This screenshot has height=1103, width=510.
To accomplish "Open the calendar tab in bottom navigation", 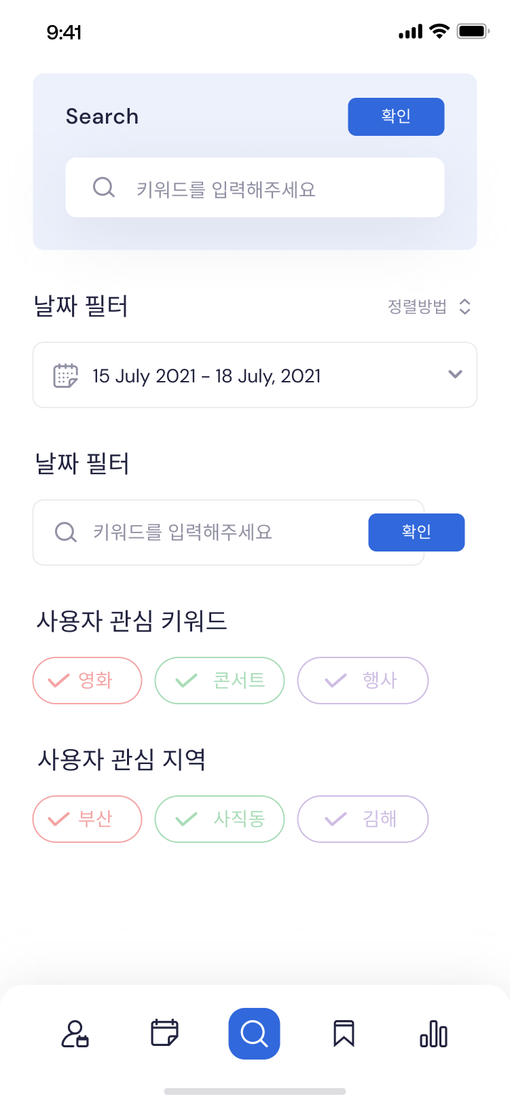I will pyautogui.click(x=164, y=1033).
